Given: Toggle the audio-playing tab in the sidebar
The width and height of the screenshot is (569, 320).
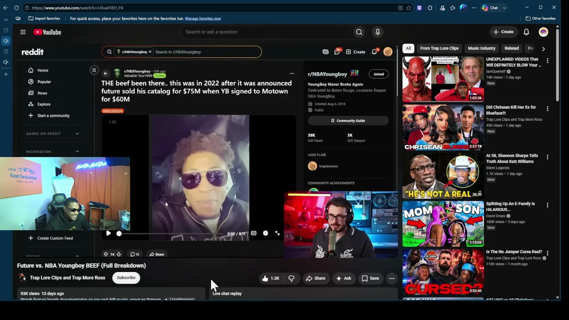Looking at the screenshot, I should pos(6,41).
